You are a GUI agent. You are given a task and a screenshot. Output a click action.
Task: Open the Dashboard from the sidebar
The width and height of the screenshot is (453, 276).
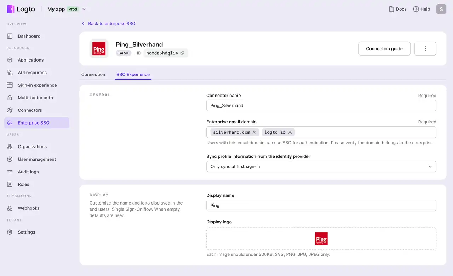point(29,36)
